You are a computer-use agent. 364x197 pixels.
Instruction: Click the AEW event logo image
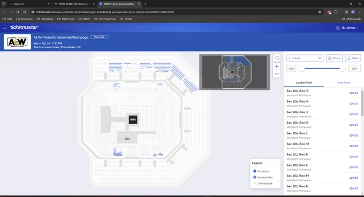[17, 42]
